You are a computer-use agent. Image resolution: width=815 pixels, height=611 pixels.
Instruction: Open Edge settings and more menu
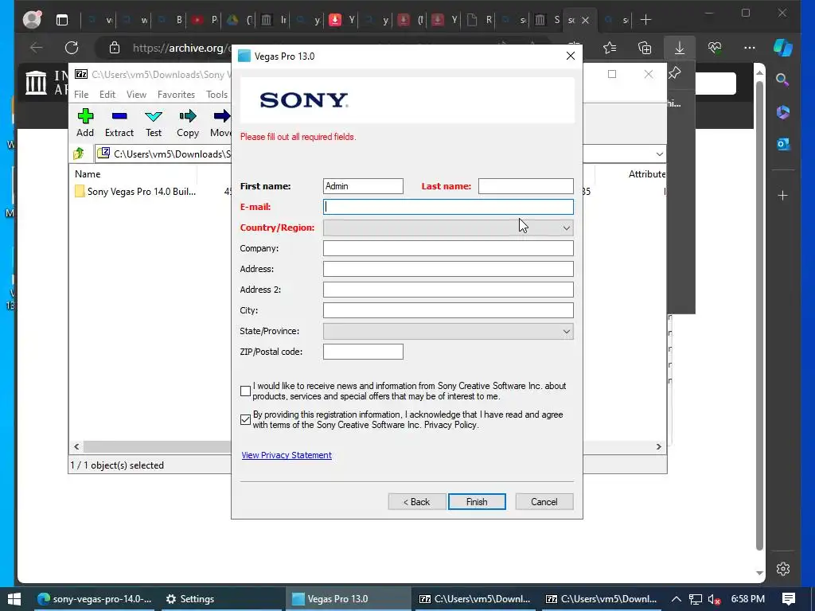750,48
